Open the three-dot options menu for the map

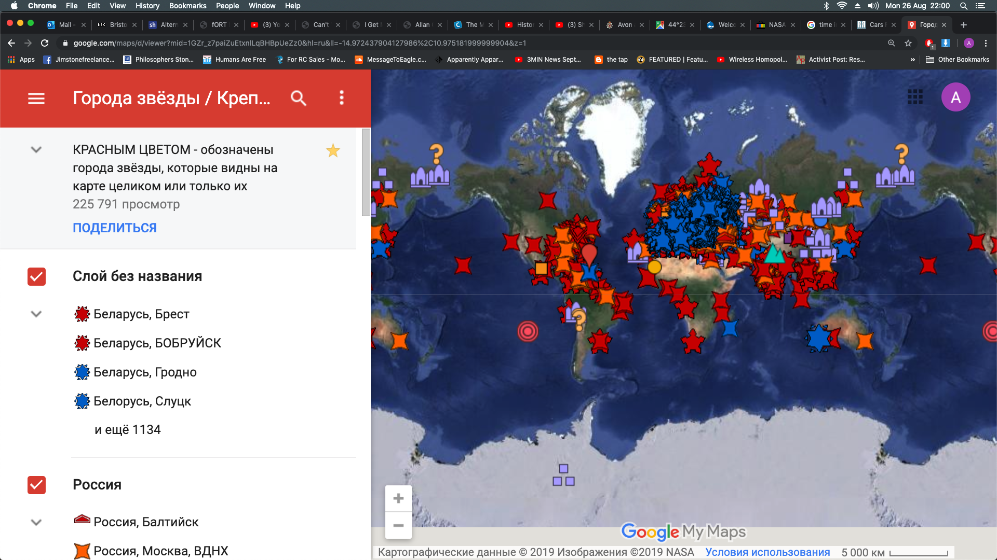pos(341,98)
